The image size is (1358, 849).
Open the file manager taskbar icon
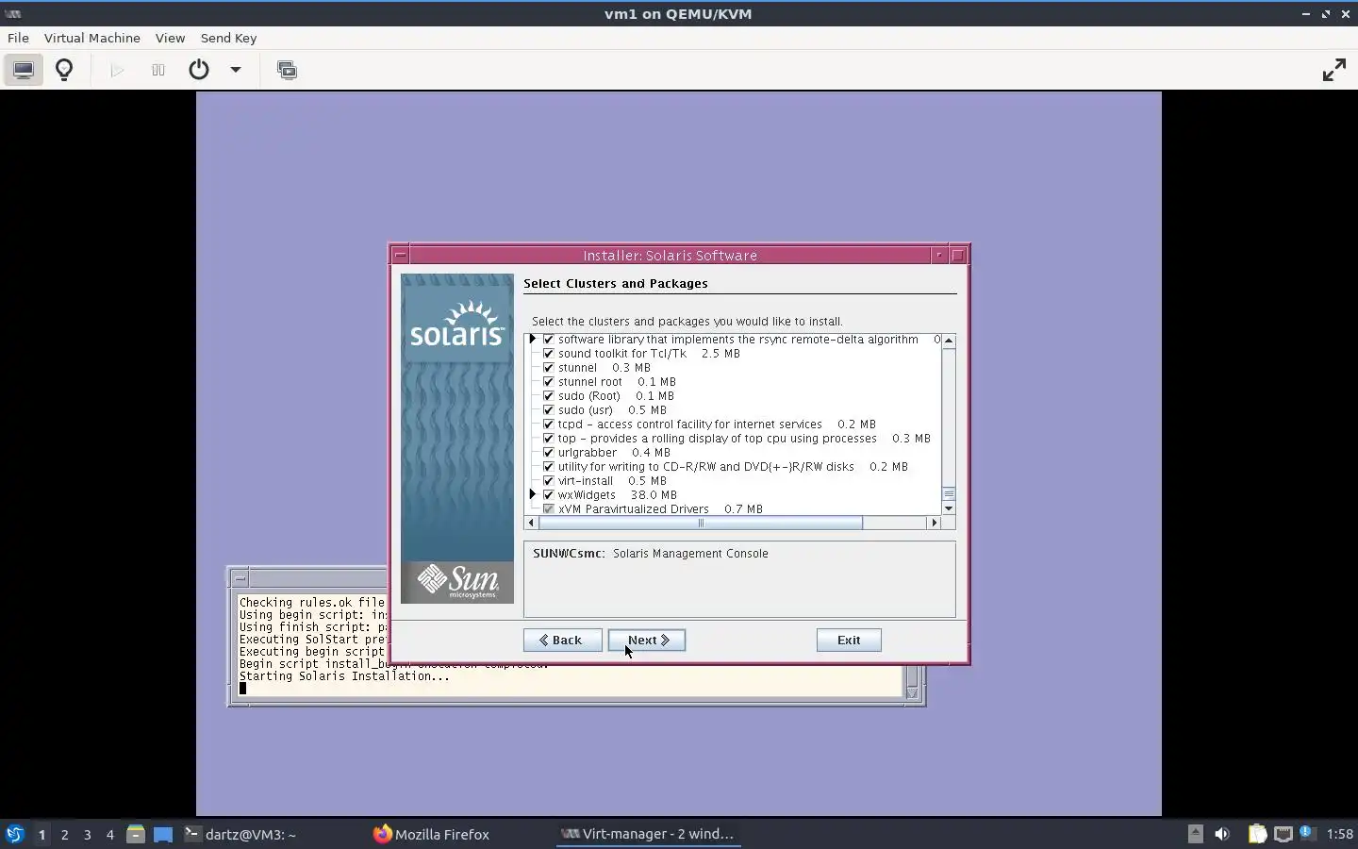136,834
